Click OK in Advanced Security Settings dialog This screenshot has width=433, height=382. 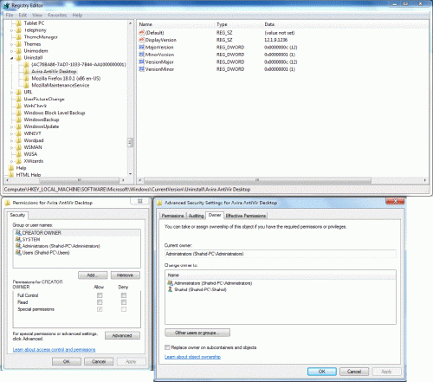[322, 372]
